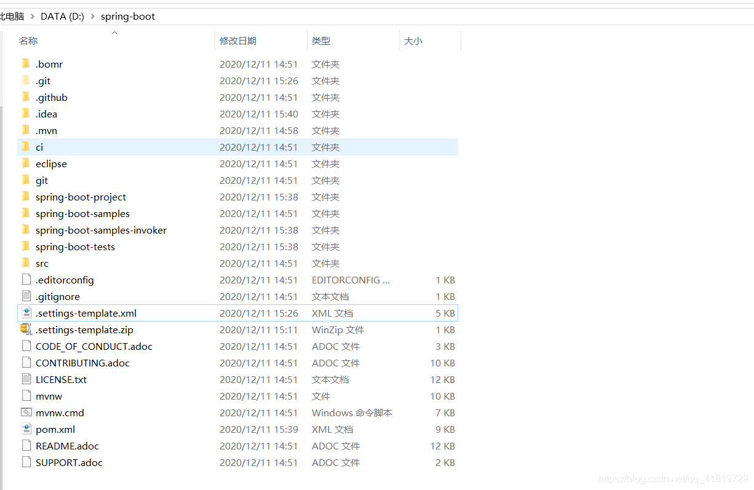Click the CONTRIBUTING.adoc file icon
The width and height of the screenshot is (754, 490).
(26, 363)
